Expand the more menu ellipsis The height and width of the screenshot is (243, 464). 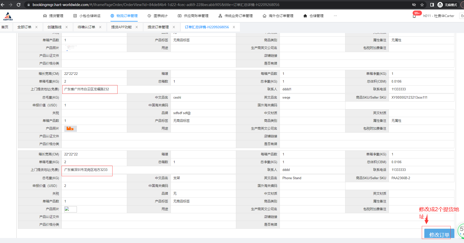(x=335, y=16)
